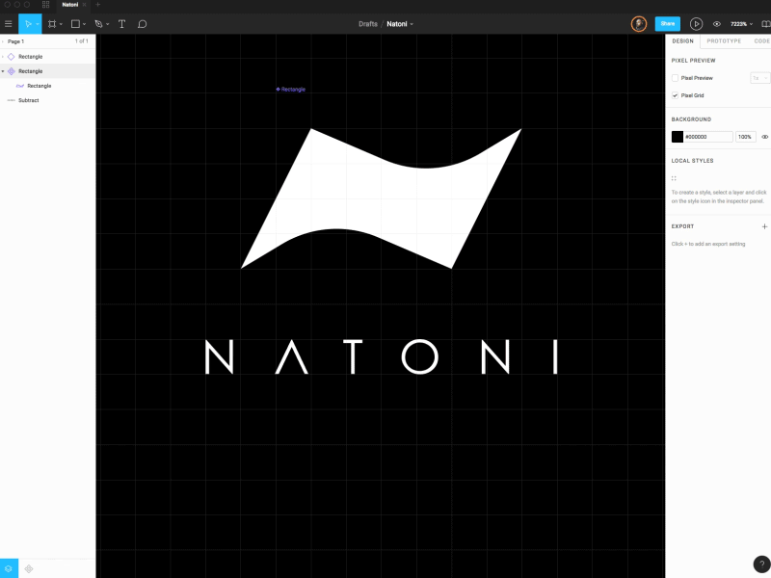
Task: Start presentation with the play icon
Action: click(x=696, y=23)
